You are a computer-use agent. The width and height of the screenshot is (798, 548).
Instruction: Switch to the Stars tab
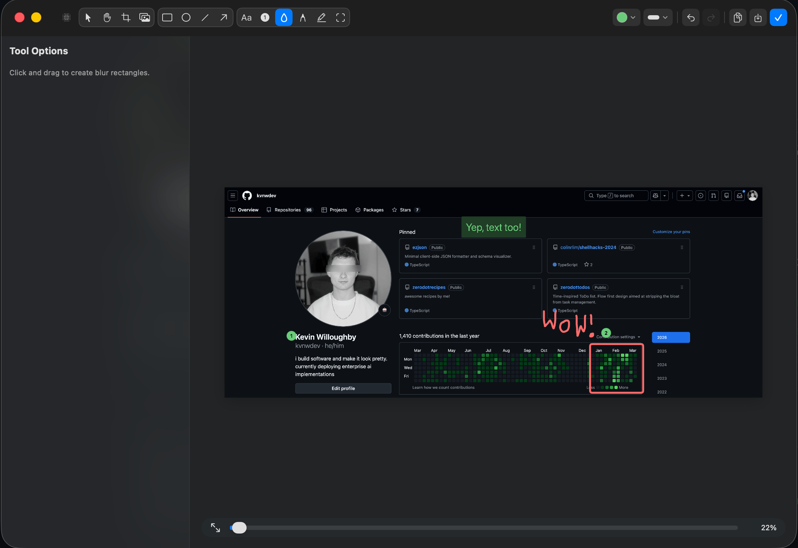coord(406,210)
